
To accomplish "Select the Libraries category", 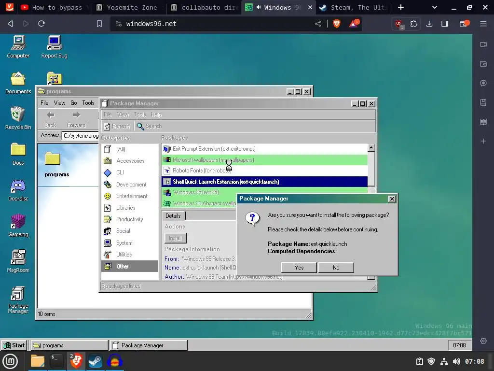I will point(129,208).
